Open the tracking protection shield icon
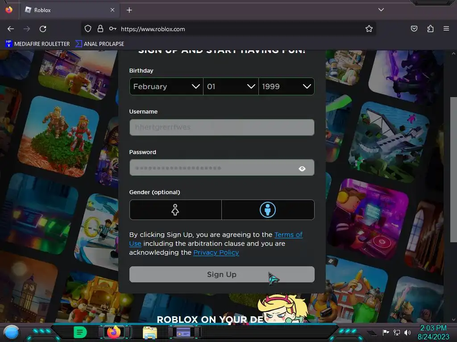 [x=88, y=29]
